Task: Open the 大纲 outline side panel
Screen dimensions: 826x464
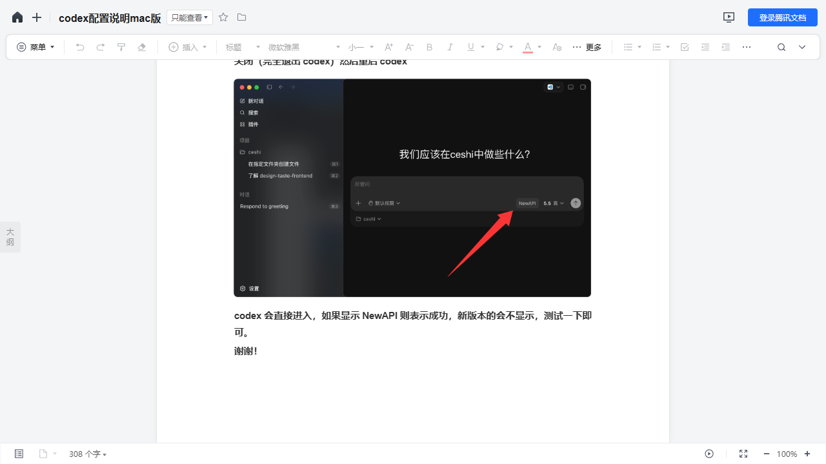Action: coord(10,237)
